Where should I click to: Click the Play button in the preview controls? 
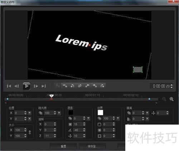click(26, 86)
